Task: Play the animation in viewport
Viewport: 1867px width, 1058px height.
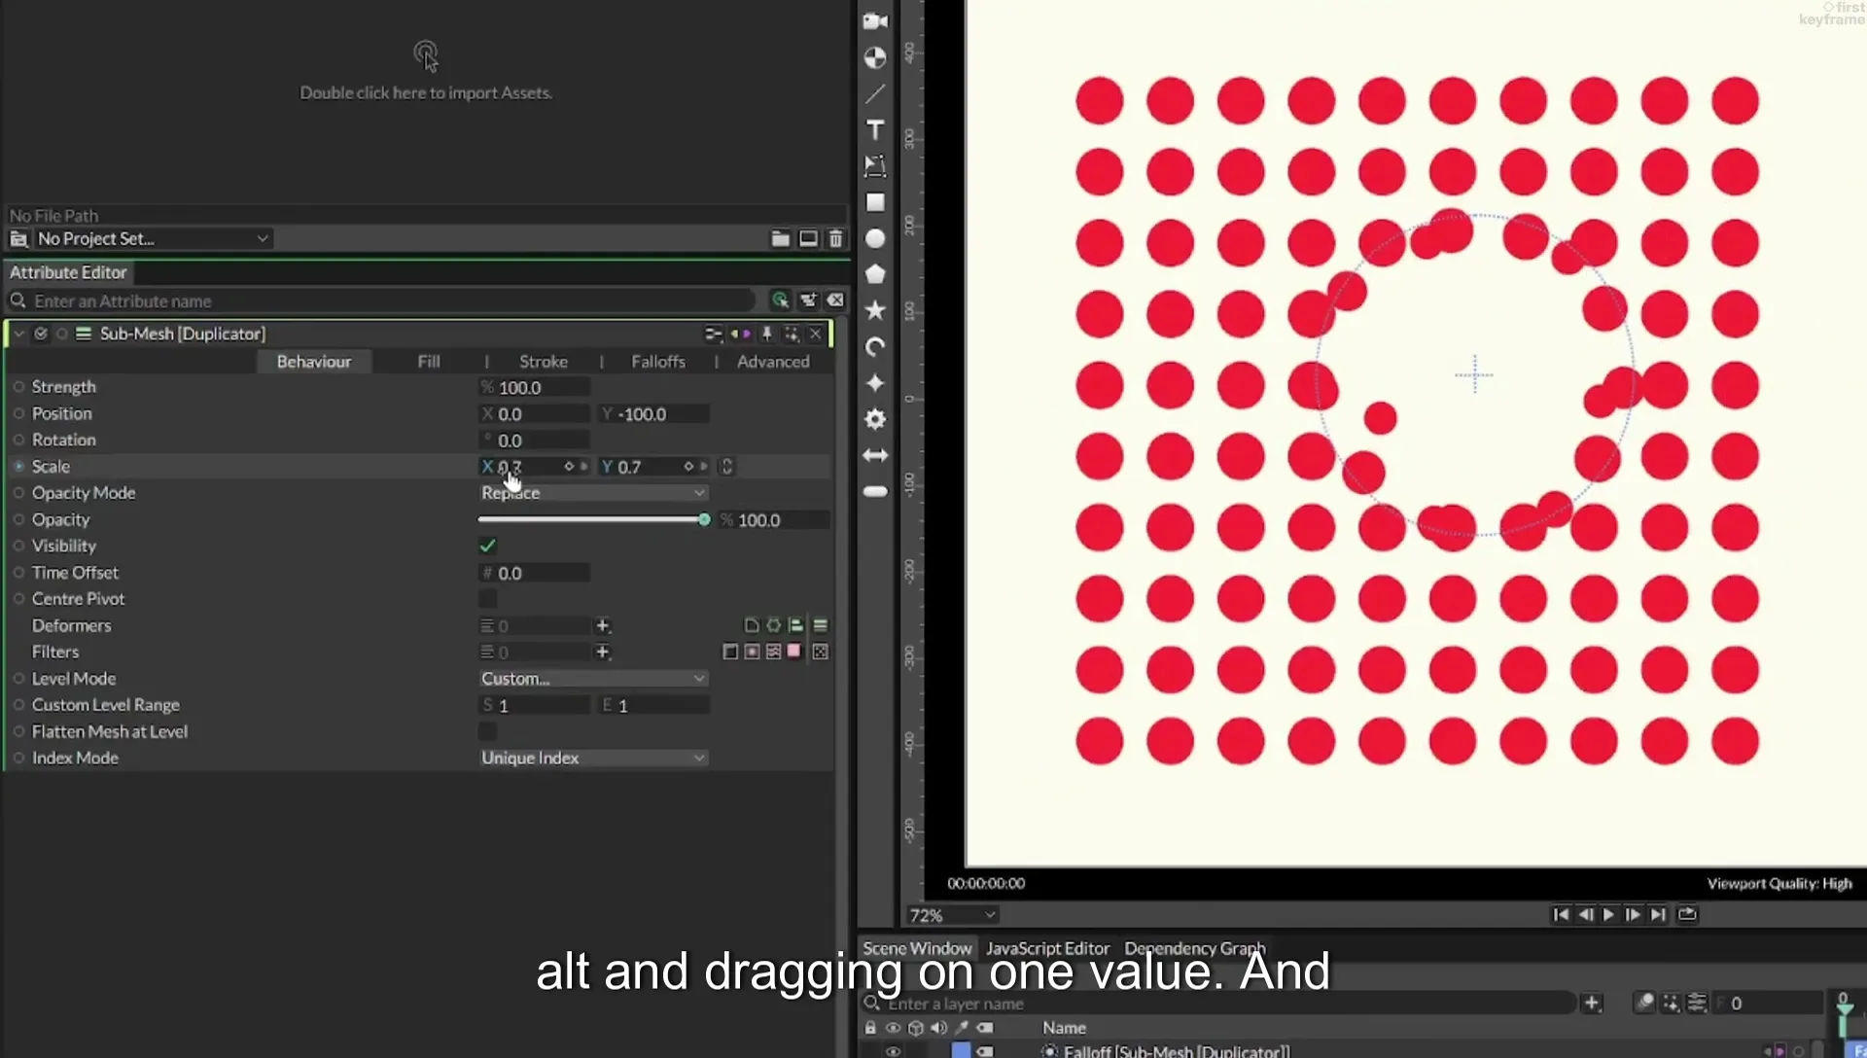Action: (1609, 914)
